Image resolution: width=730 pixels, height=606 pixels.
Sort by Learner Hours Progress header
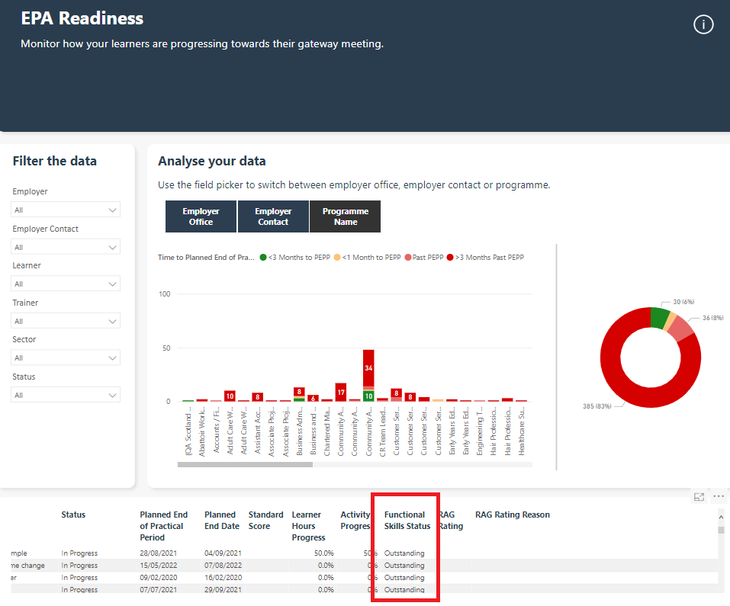click(x=308, y=526)
